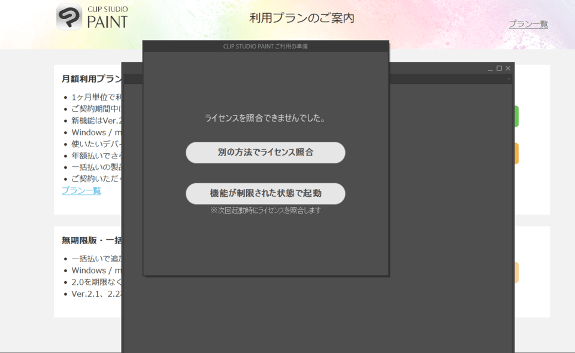Close the dark Clip Studio Paint window
This screenshot has height=353, width=575.
(508, 68)
